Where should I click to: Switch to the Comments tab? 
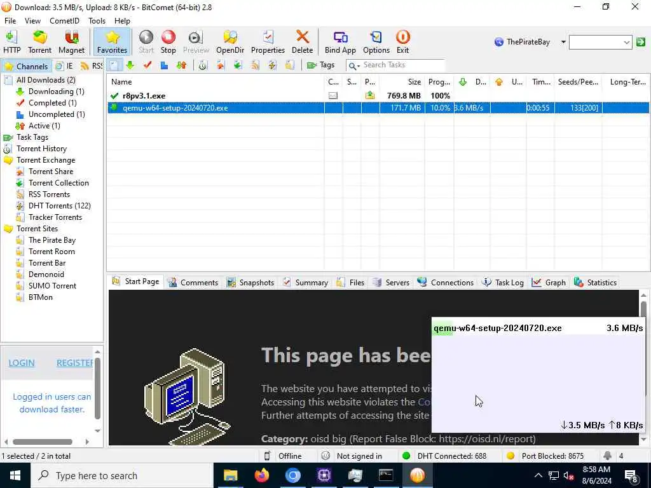coord(193,283)
